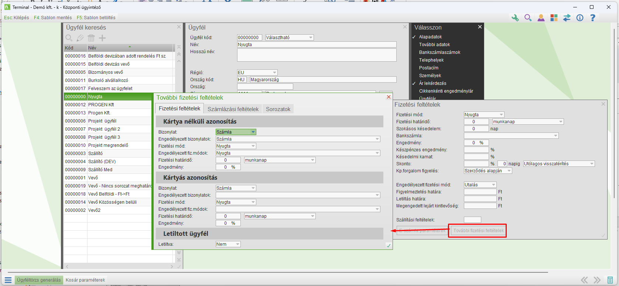Open the hamburger menu in bottom bar

point(8,280)
